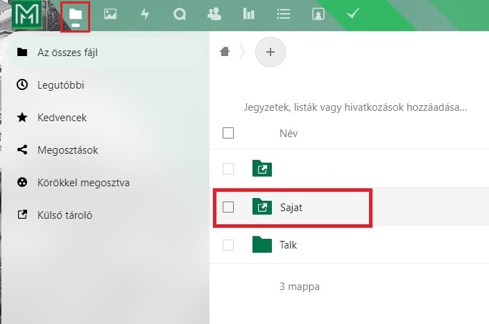Viewport: 489px width, 324px height.
Task: Open the Contacts app icon
Action: pyautogui.click(x=214, y=14)
